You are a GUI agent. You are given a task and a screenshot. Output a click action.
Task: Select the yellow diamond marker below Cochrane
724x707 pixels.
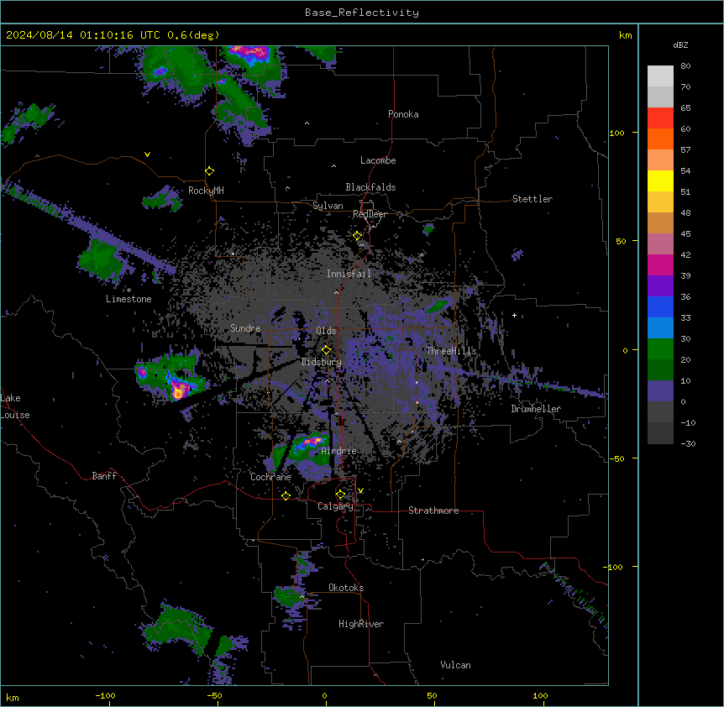click(x=286, y=495)
